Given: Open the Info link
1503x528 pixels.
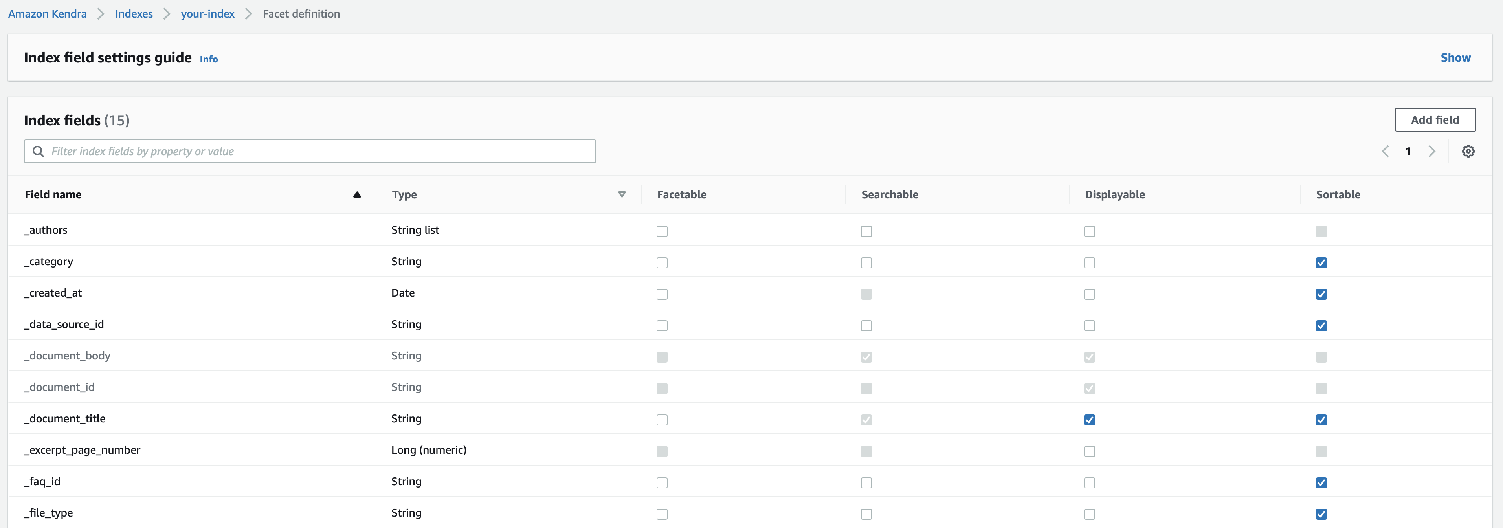Looking at the screenshot, I should point(208,59).
